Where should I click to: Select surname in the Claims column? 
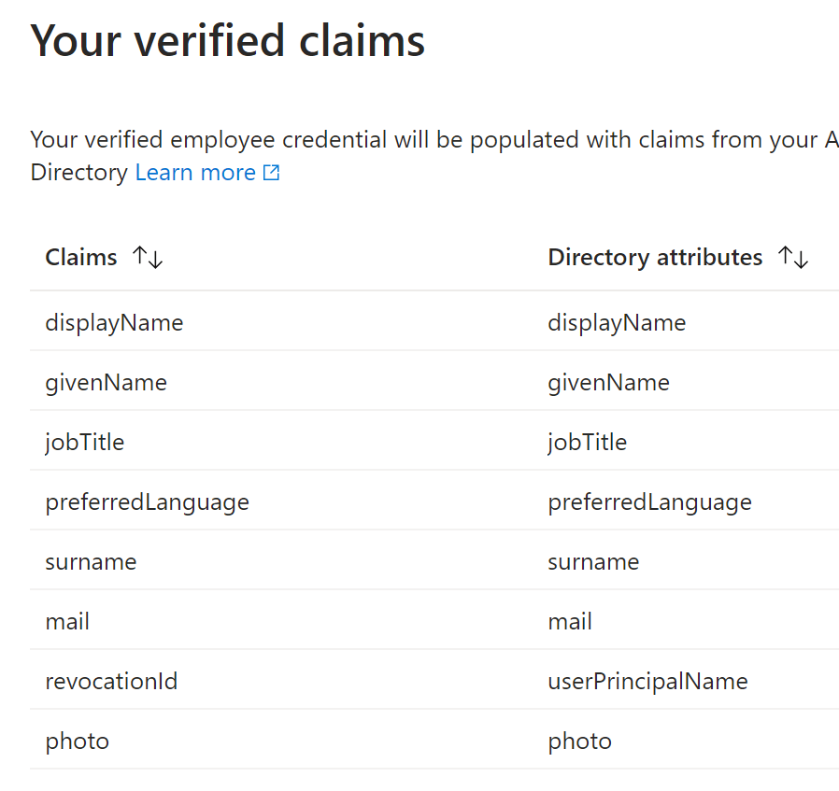(x=91, y=562)
